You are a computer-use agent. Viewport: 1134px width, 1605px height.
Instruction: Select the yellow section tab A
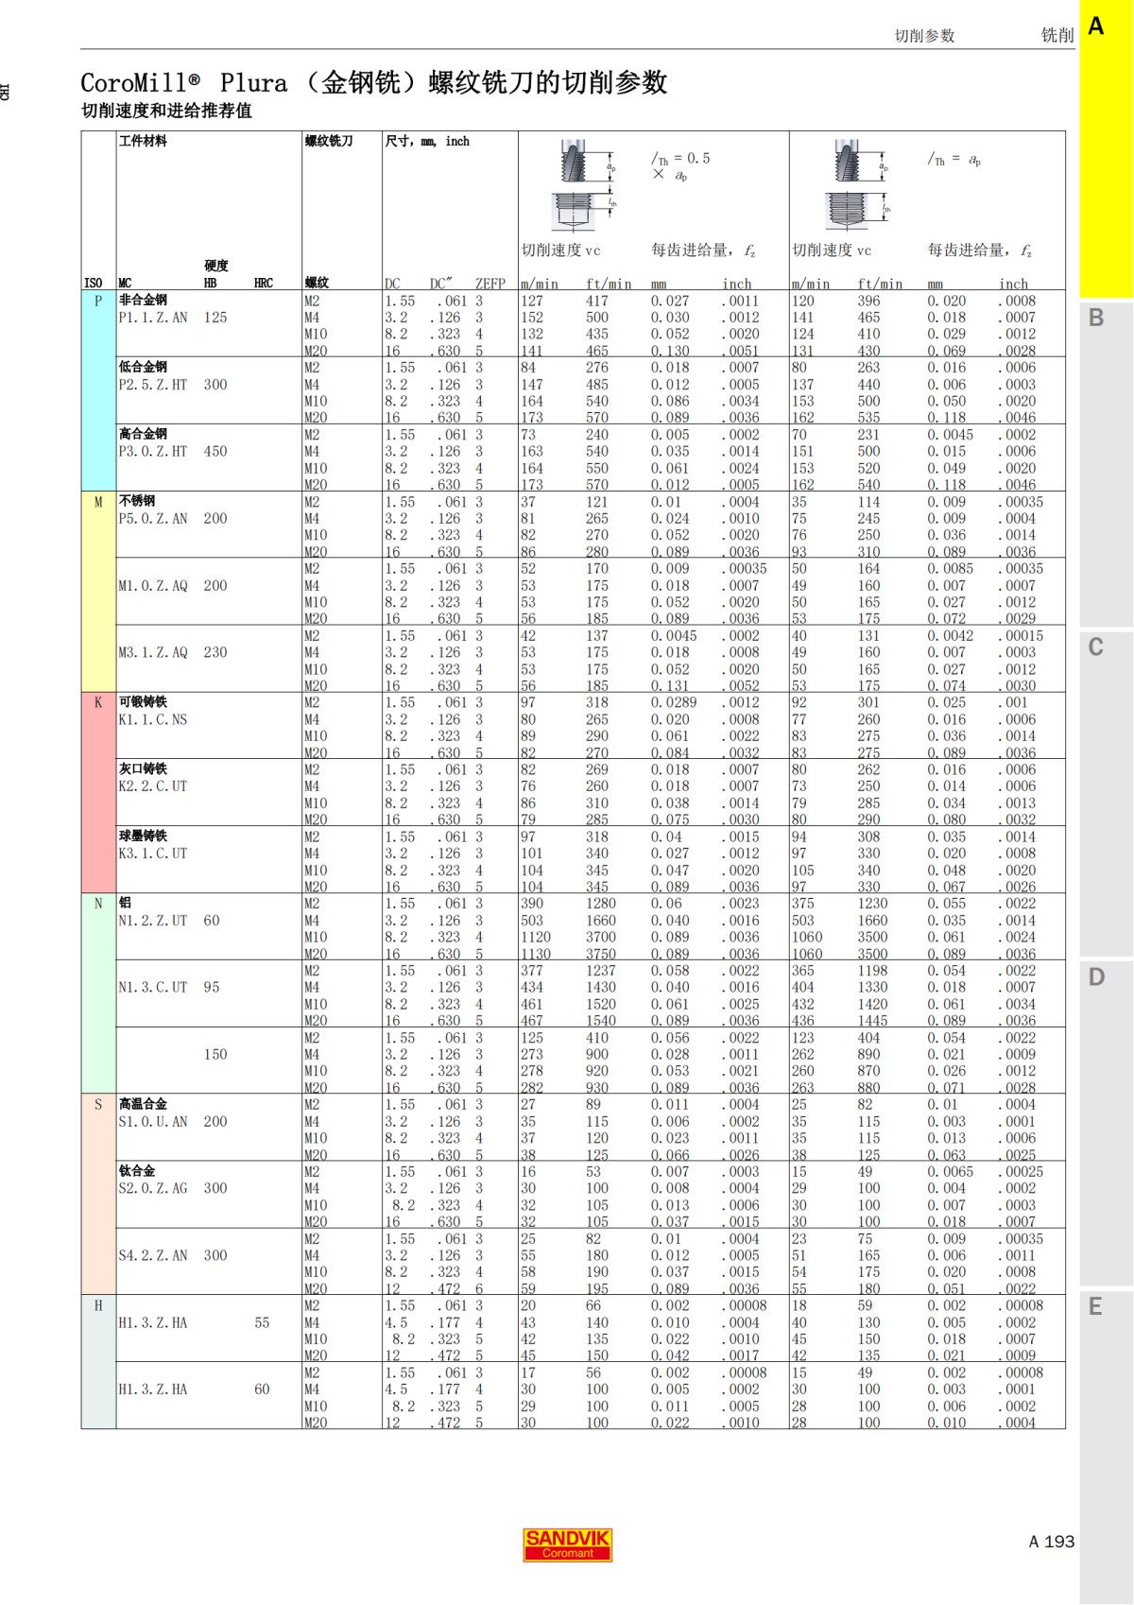click(1106, 148)
